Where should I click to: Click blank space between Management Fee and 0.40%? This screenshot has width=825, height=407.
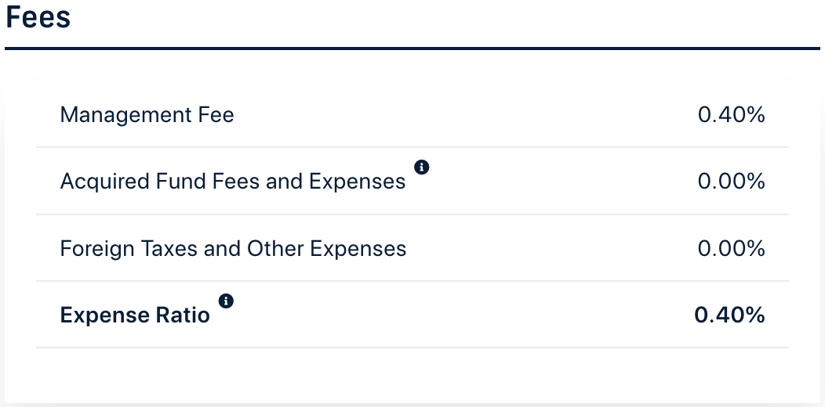click(x=463, y=115)
